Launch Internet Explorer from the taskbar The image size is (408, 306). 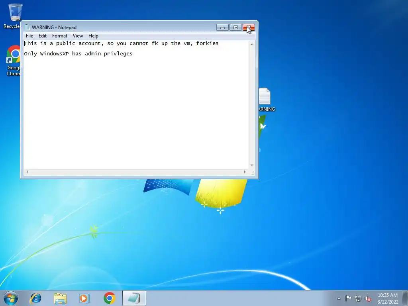coord(35,298)
